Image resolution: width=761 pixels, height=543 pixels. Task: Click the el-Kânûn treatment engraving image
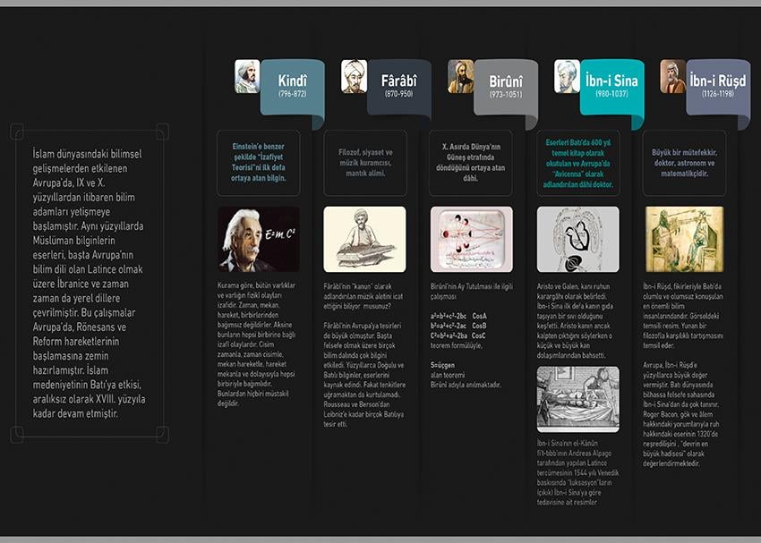pos(577,399)
